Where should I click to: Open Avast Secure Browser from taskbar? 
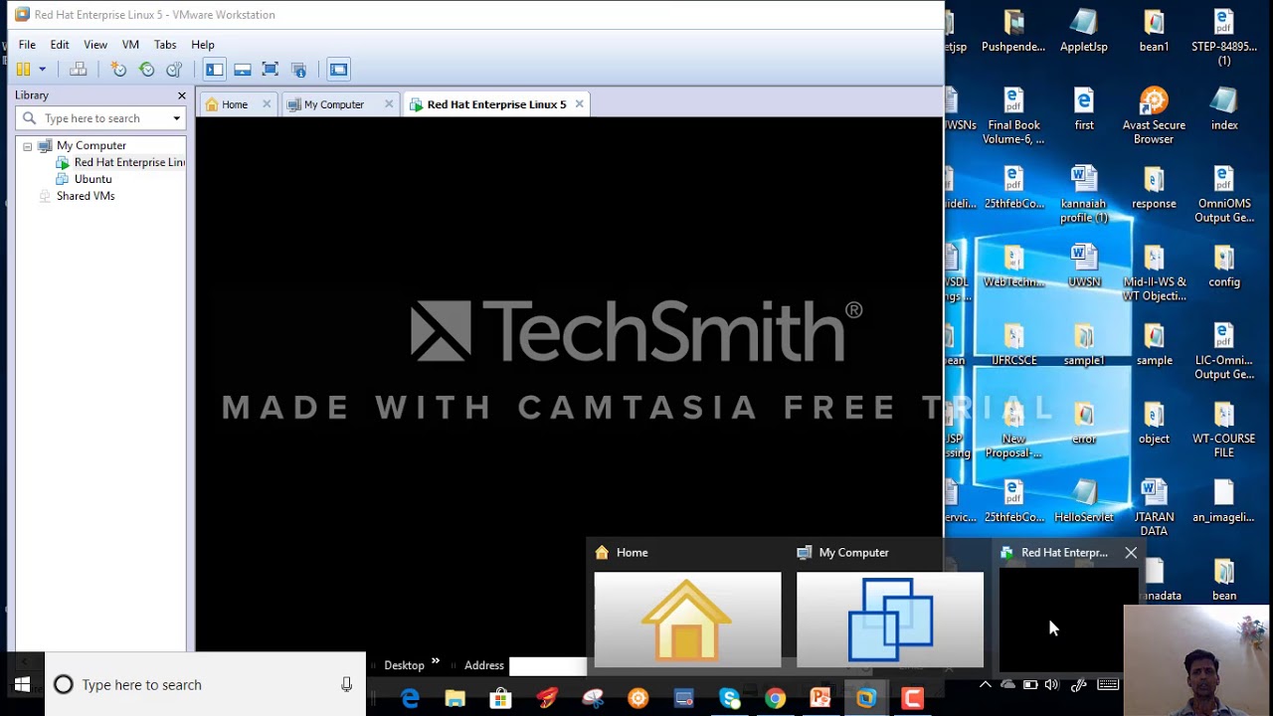tap(638, 699)
